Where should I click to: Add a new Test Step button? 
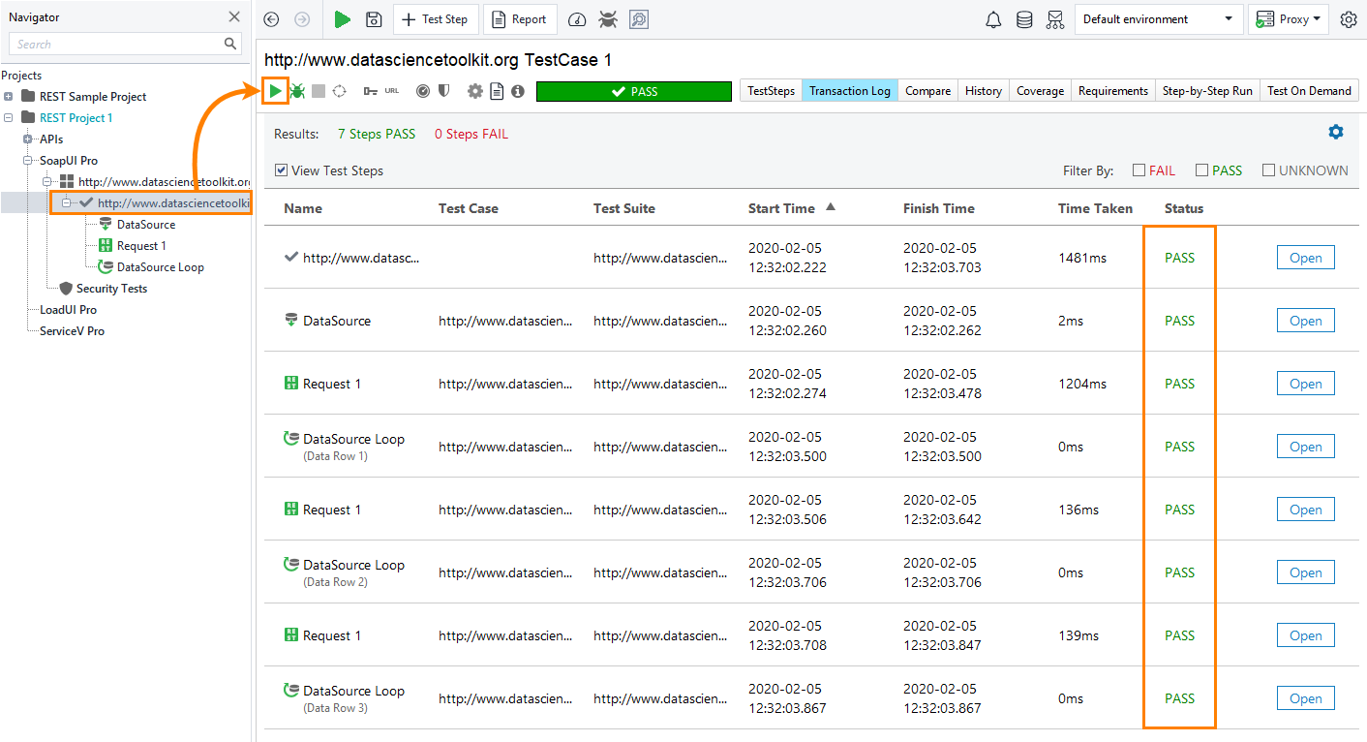(x=436, y=19)
